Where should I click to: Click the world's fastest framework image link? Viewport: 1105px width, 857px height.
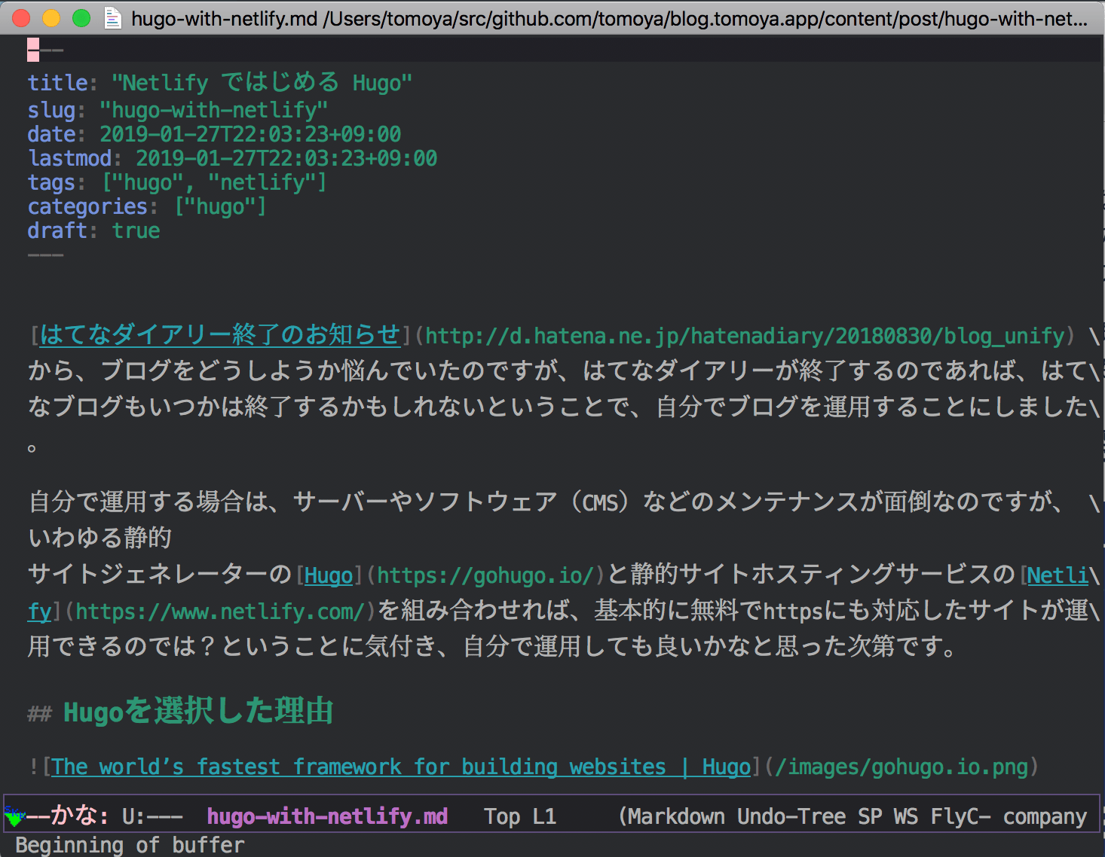tap(400, 767)
